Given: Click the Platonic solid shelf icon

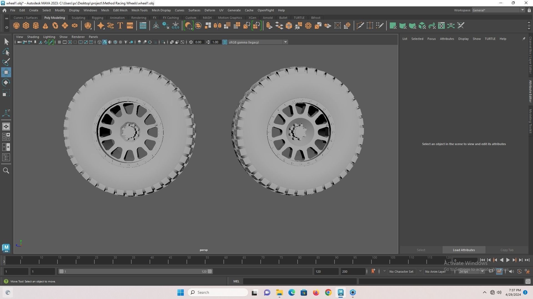Looking at the screenshot, I should pos(88,26).
